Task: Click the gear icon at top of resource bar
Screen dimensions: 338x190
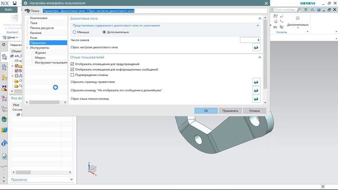Action: click(4, 44)
